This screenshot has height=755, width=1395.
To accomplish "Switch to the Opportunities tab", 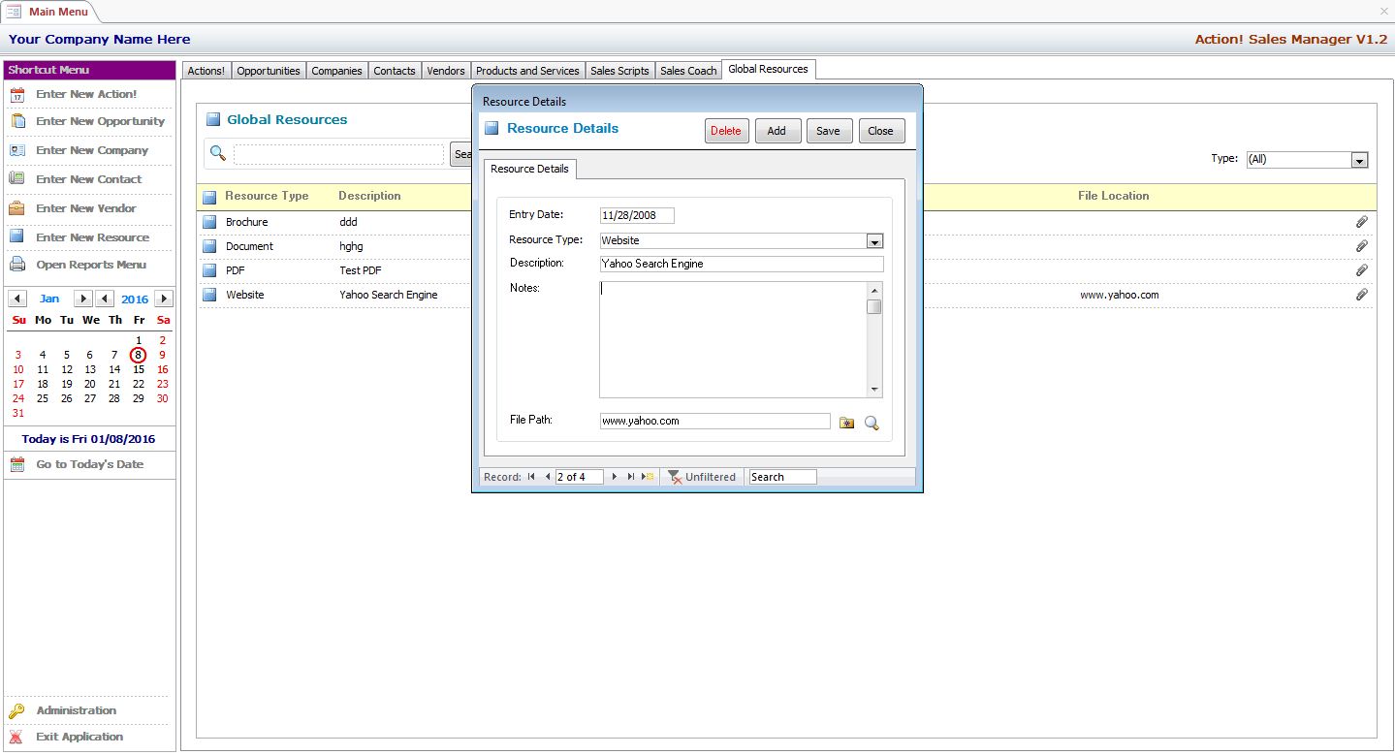I will [269, 71].
